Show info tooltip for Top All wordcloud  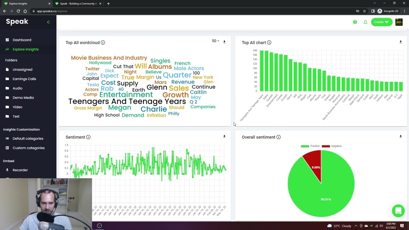(x=103, y=42)
